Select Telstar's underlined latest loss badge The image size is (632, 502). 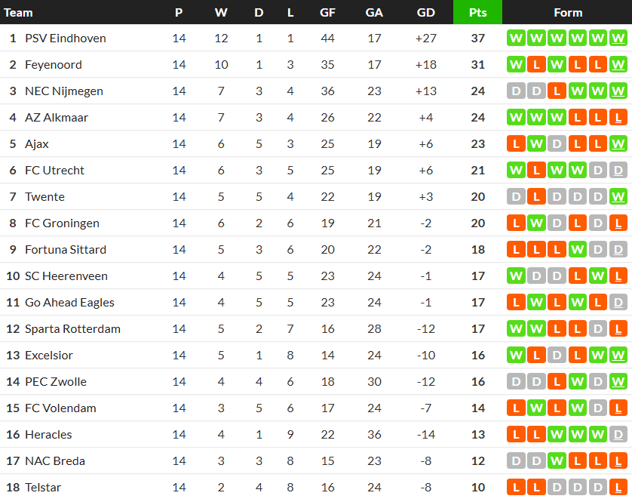[618, 488]
